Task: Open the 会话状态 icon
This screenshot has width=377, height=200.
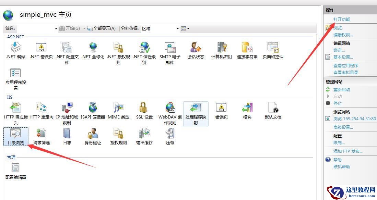Action: [196, 47]
